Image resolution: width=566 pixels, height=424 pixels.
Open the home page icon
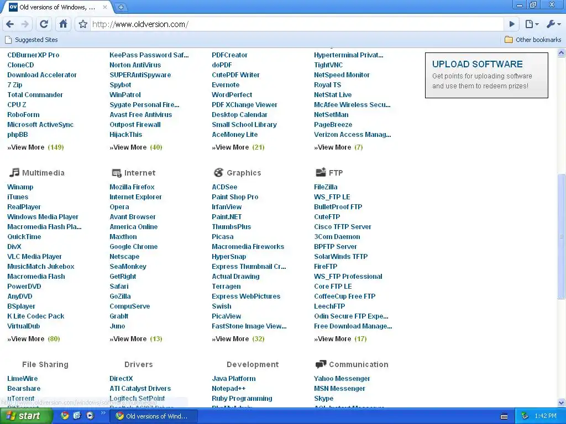coord(63,24)
